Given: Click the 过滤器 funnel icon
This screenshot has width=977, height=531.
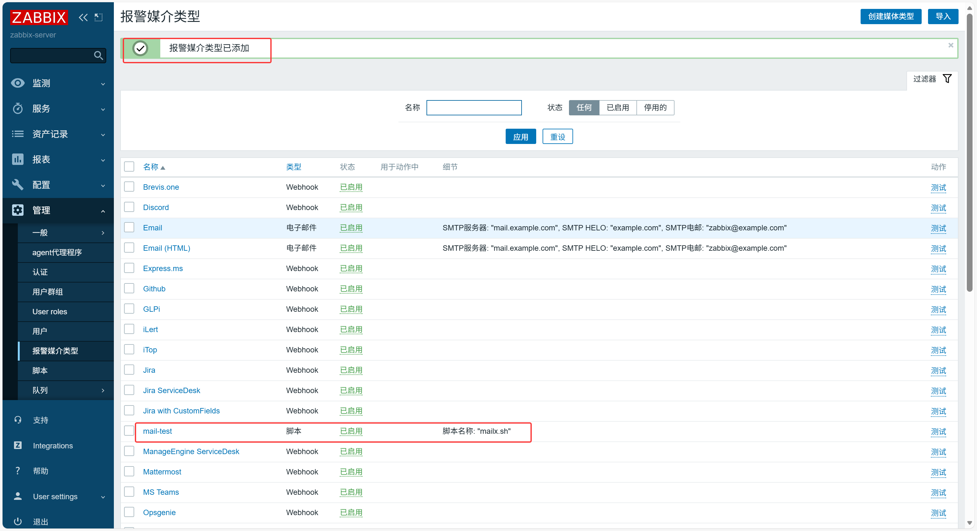Looking at the screenshot, I should [947, 78].
